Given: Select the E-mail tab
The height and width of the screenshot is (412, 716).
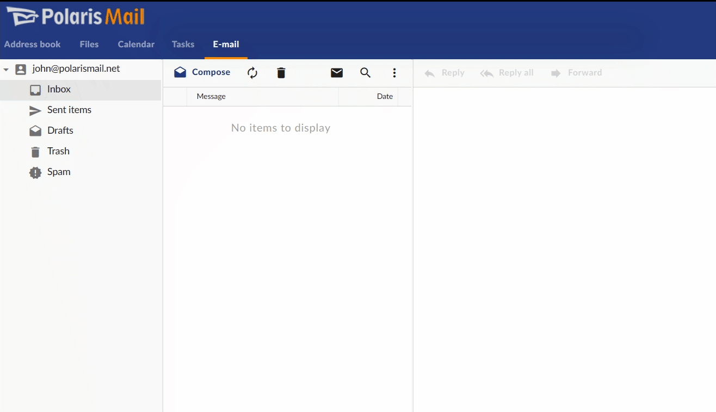Looking at the screenshot, I should tap(226, 45).
